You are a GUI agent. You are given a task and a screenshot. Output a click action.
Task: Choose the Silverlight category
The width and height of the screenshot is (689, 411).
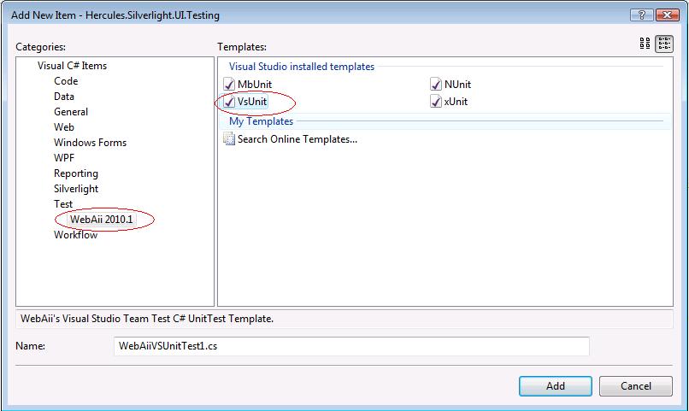76,189
